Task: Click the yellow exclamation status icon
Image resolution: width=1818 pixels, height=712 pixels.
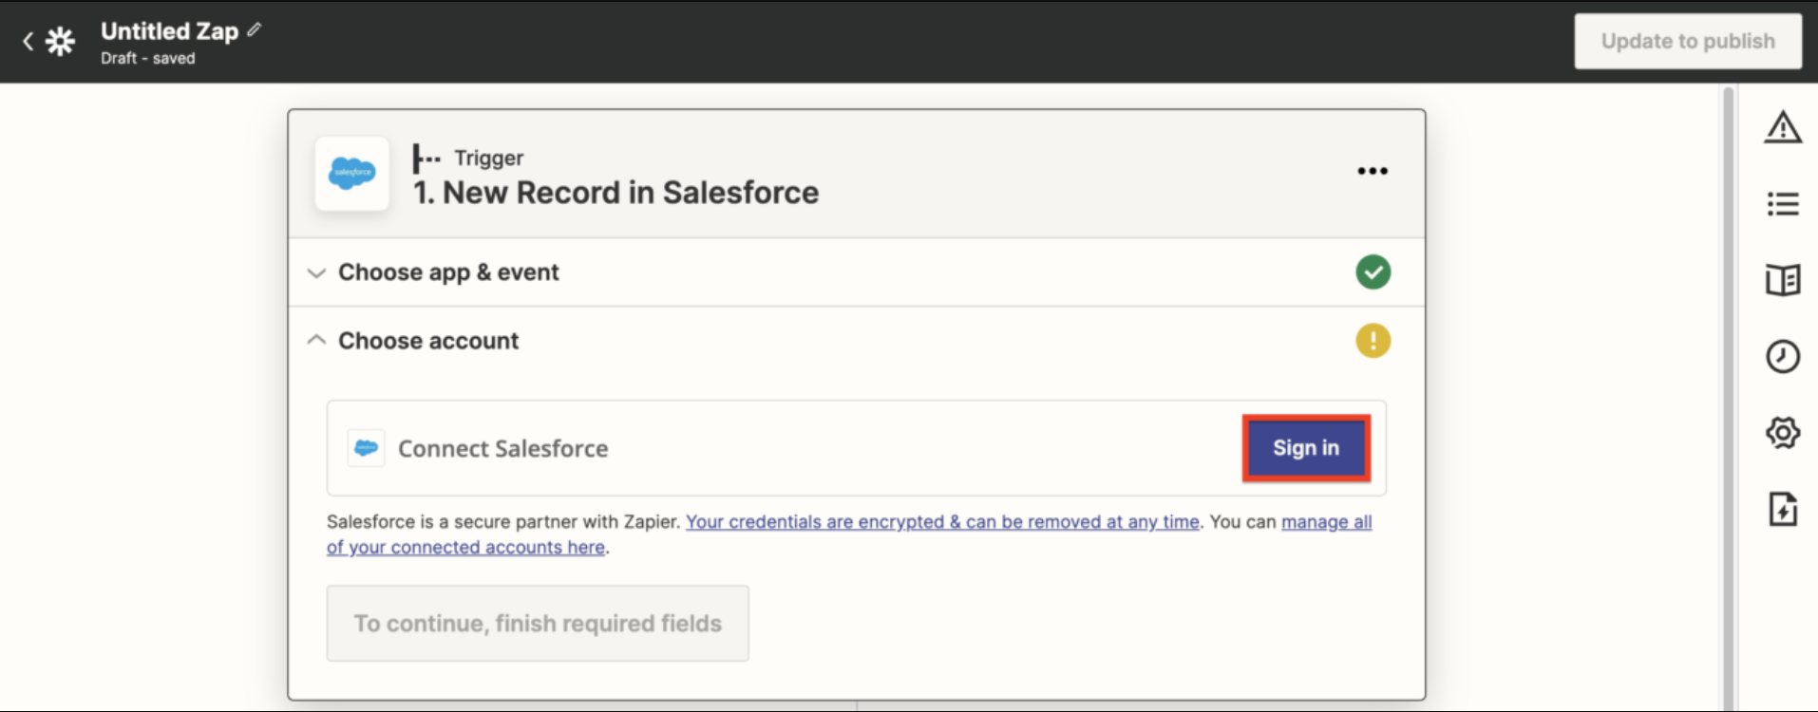Action: (x=1373, y=341)
